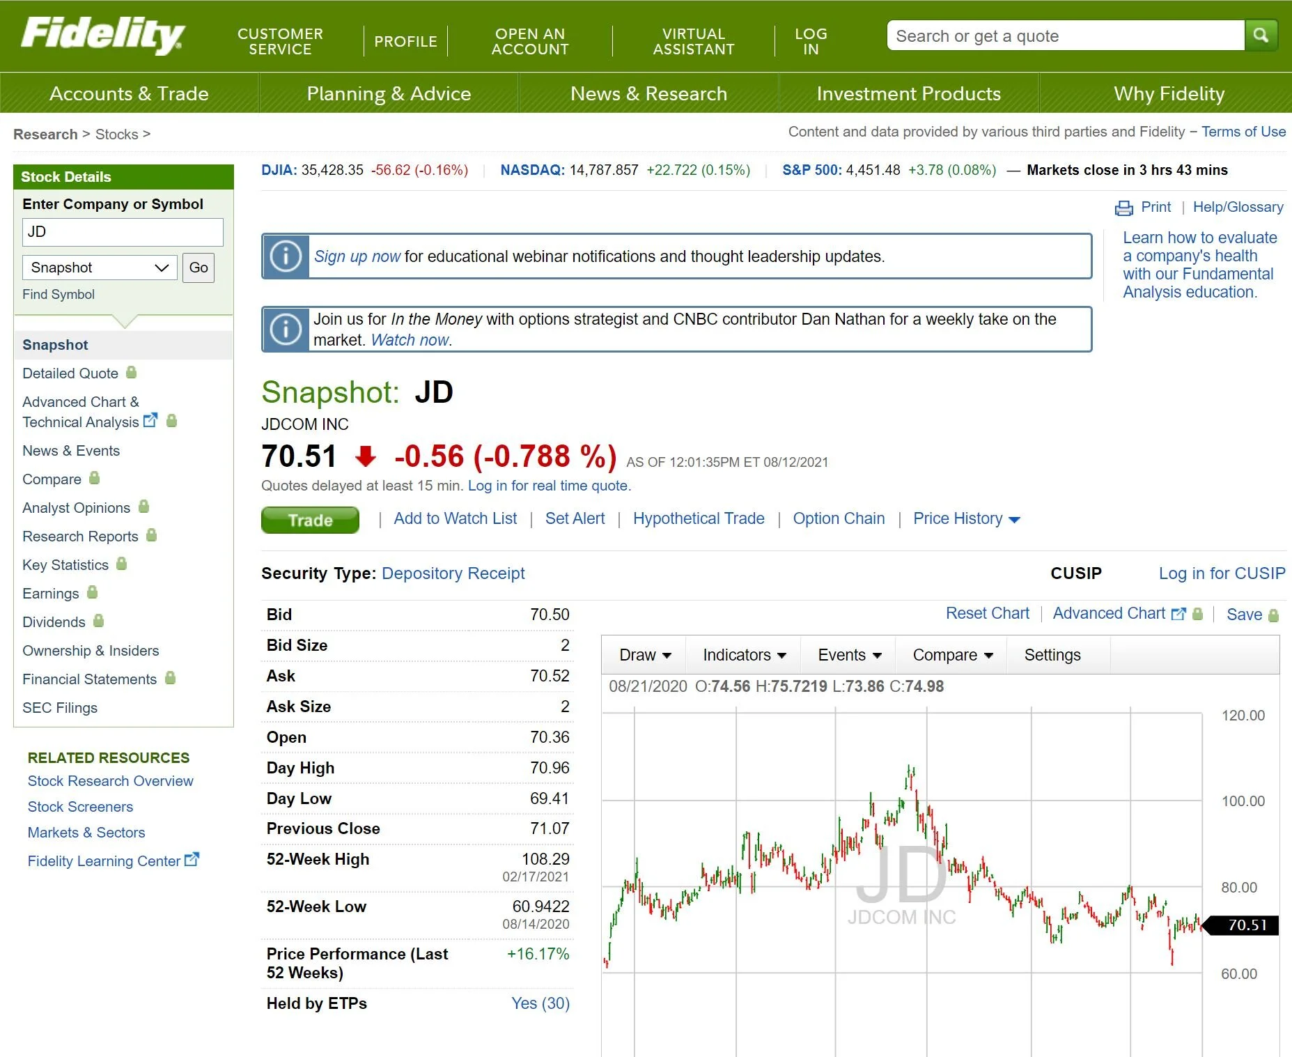
Task: Click the lock icon next to Detailed Quote
Action: tap(131, 372)
